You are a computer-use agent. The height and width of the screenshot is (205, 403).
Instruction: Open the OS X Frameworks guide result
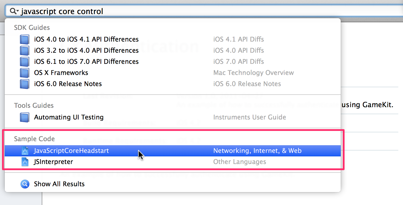173,73
